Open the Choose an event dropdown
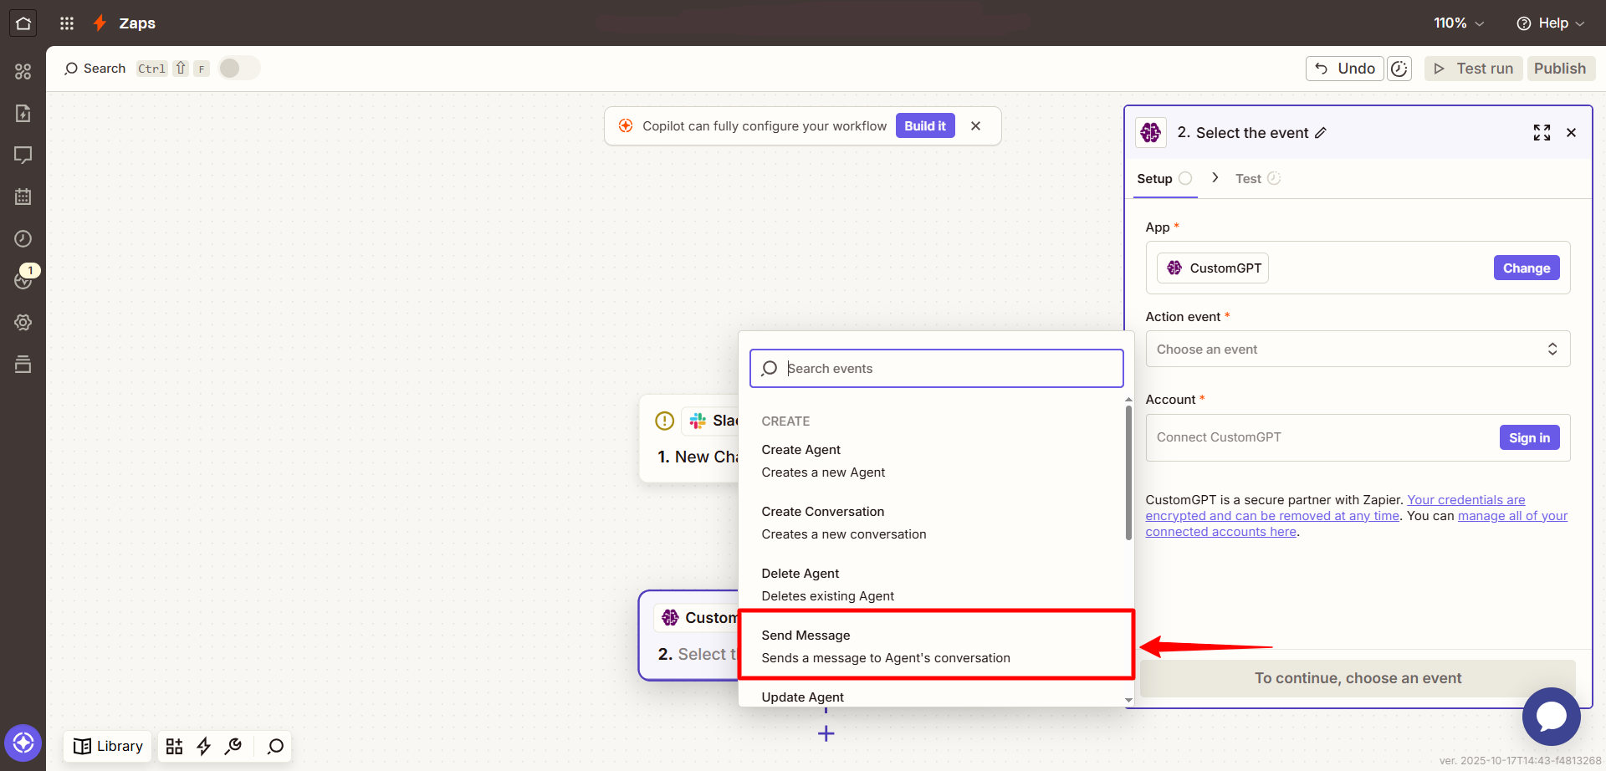Screen dimensions: 1606x771 (x=1358, y=350)
